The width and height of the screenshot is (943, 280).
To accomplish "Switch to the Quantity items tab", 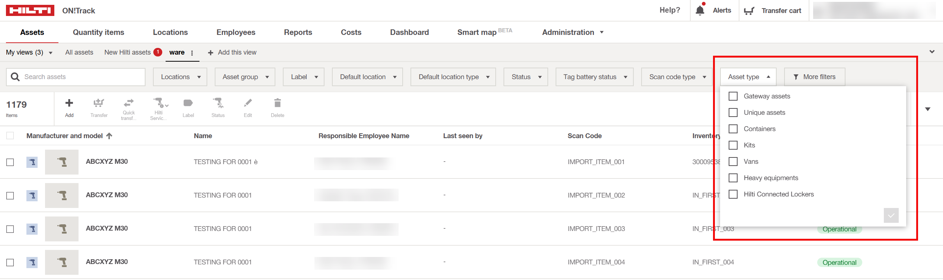I will [x=98, y=32].
